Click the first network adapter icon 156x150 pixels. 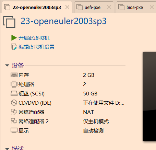(14, 112)
